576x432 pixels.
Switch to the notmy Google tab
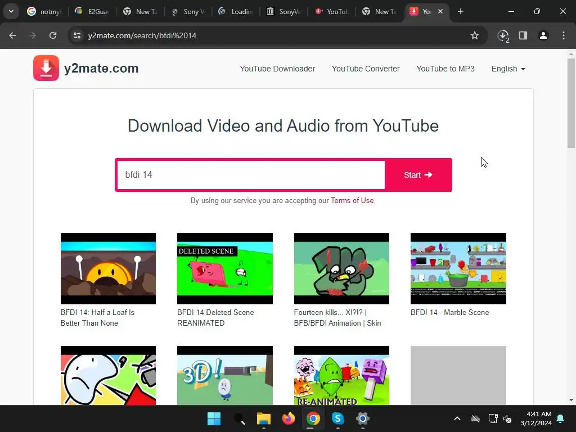point(43,11)
